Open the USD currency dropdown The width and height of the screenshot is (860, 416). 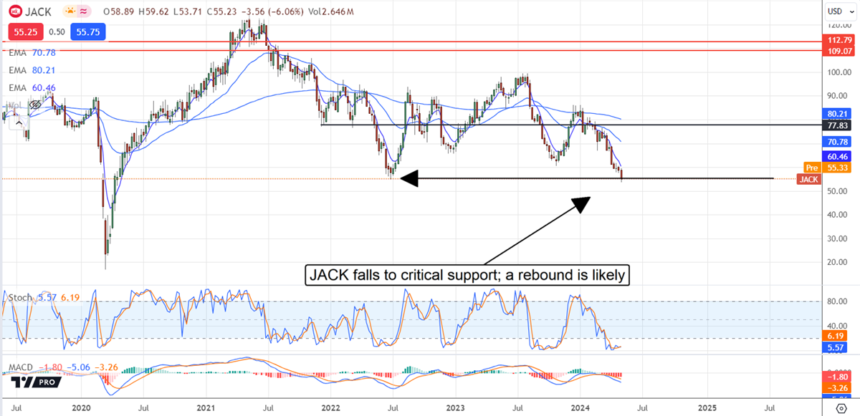[839, 11]
